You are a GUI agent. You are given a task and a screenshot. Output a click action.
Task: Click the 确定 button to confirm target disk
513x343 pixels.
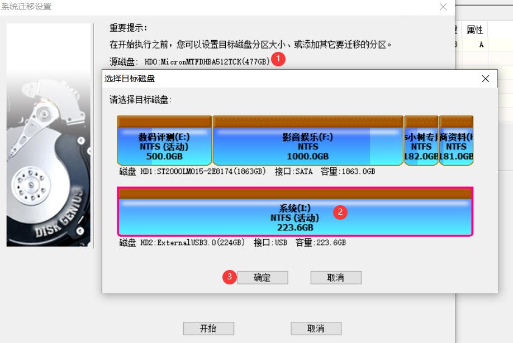coord(263,277)
